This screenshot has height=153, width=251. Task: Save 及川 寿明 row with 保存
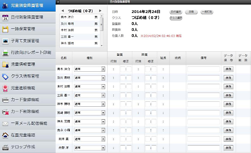[228, 78]
